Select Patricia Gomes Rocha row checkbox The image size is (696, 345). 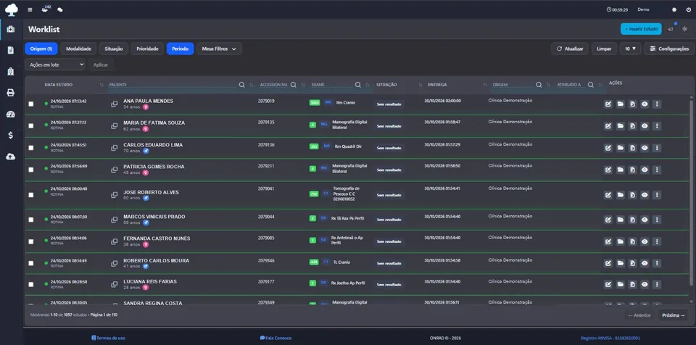coord(30,170)
